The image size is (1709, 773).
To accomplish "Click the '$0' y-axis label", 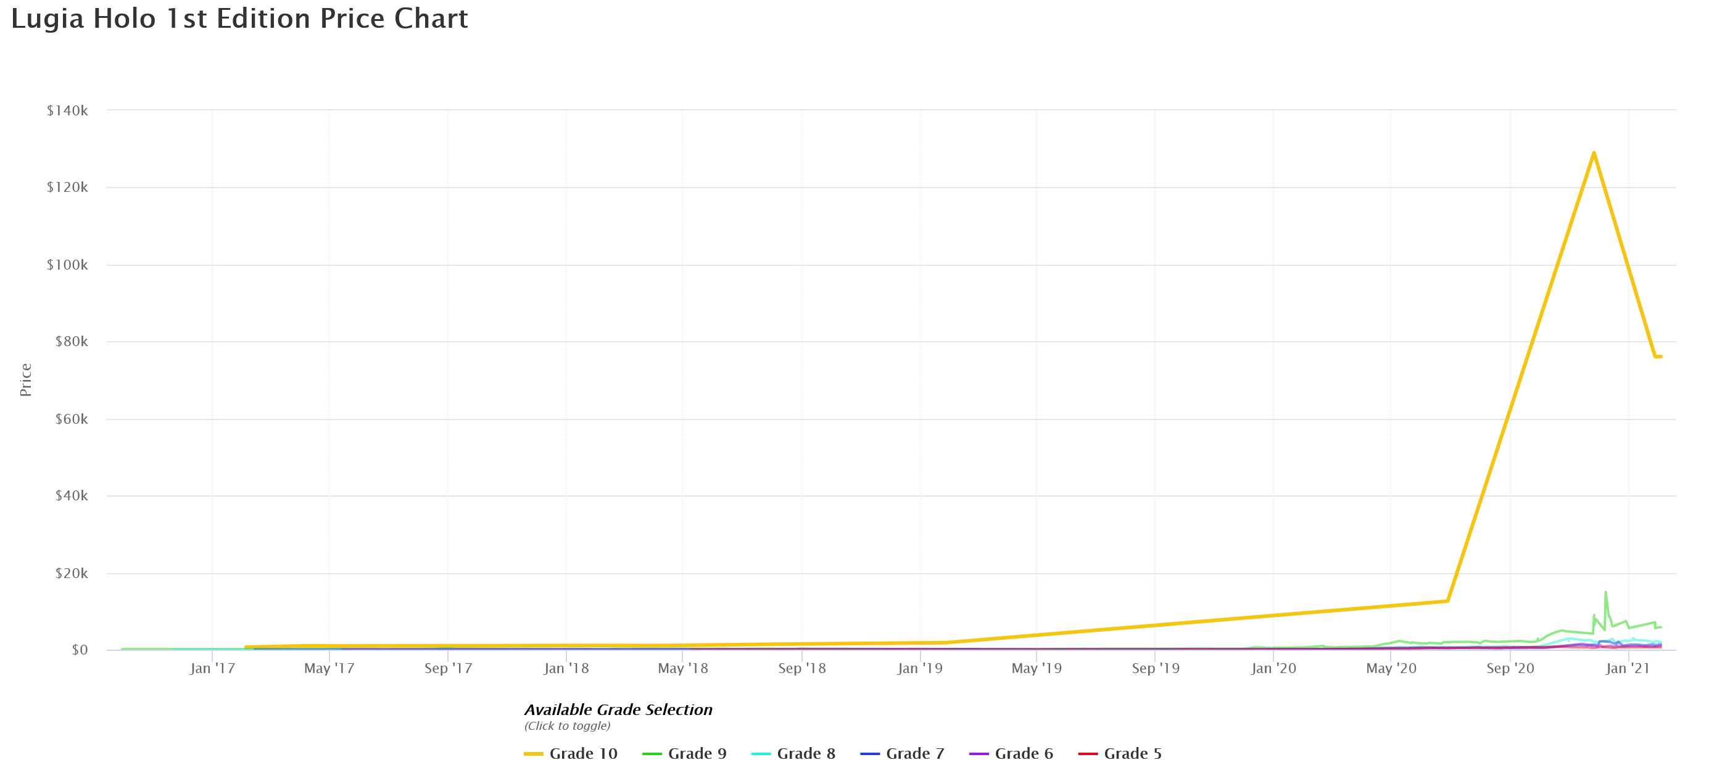I will [x=80, y=650].
